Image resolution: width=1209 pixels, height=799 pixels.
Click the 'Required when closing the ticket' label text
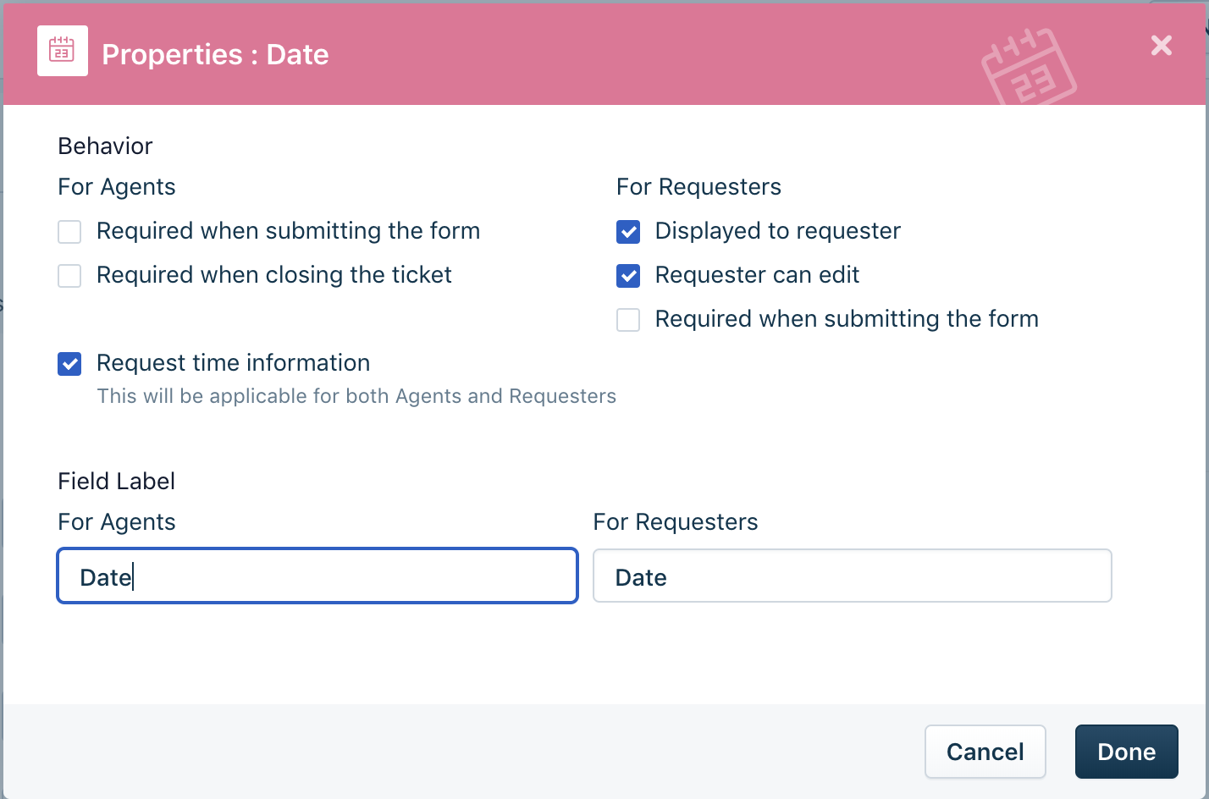[273, 275]
